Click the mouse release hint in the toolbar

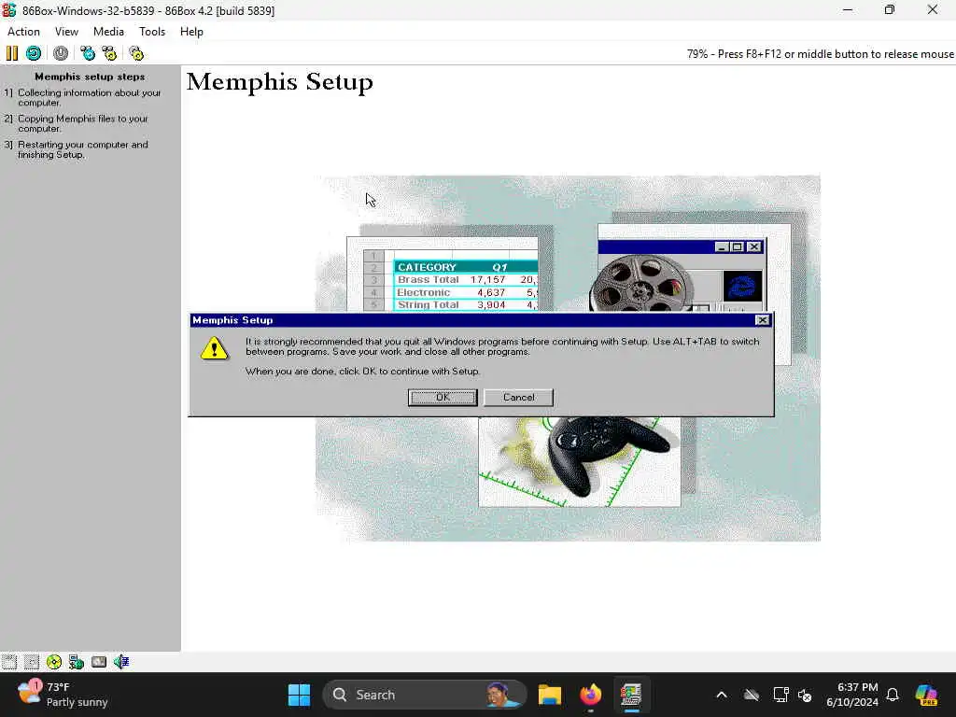[x=820, y=53]
